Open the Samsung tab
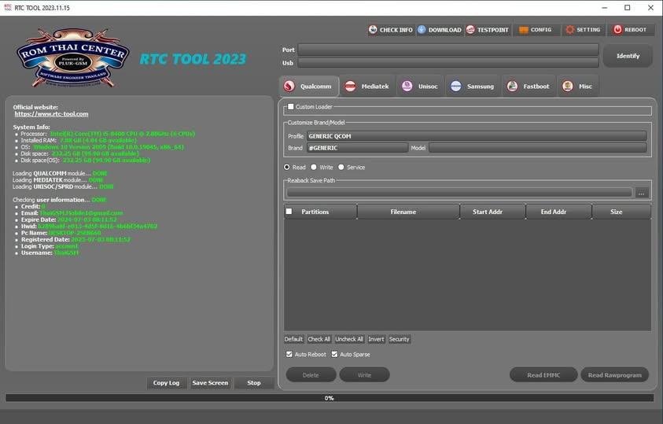Viewport: 663px width, 424px height. [x=473, y=87]
